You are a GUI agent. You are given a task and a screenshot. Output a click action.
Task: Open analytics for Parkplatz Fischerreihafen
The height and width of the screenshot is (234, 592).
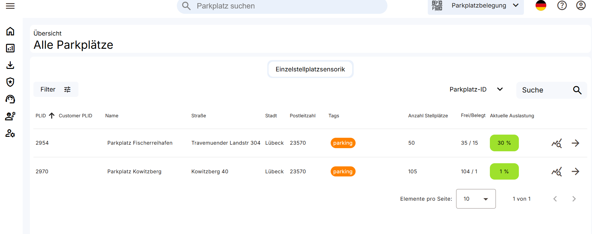tap(556, 143)
